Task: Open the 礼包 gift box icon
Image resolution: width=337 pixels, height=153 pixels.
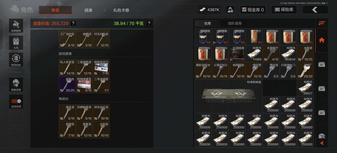Action: click(16, 42)
